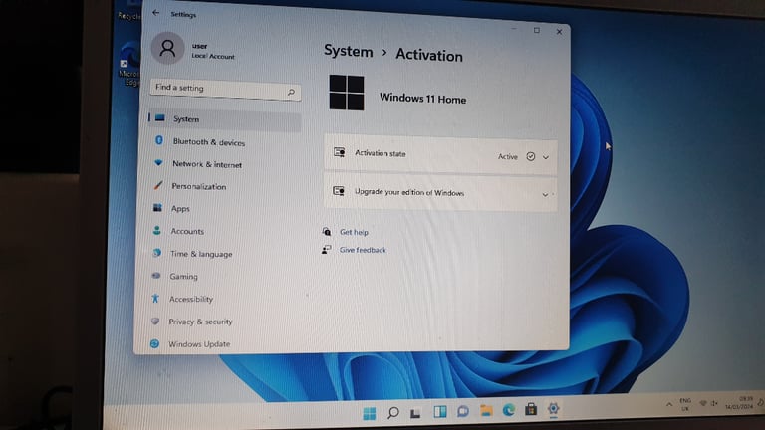Show hidden icons tray chevron

click(669, 405)
